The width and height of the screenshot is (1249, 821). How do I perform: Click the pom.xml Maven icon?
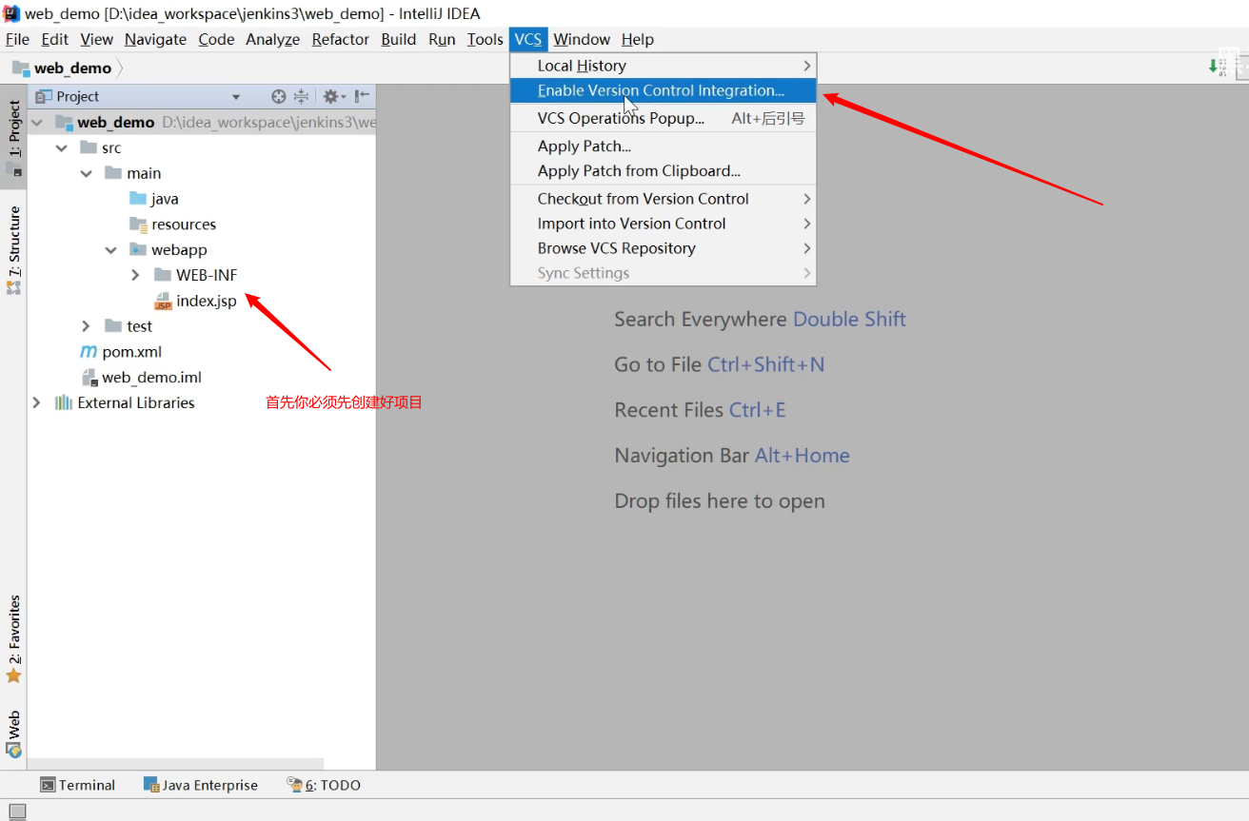point(89,352)
